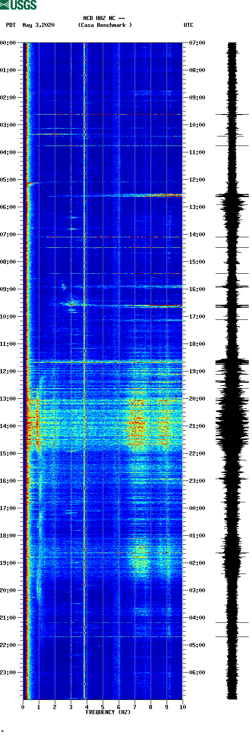Click the '4' frequency axis tick
Image resolution: width=252 pixels, height=736 pixels.
click(x=87, y=707)
